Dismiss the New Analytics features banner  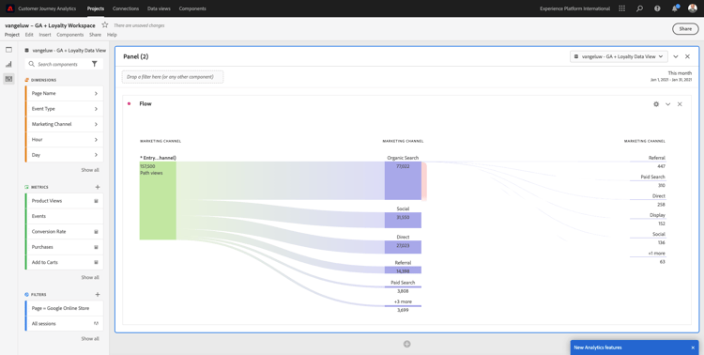point(693,347)
